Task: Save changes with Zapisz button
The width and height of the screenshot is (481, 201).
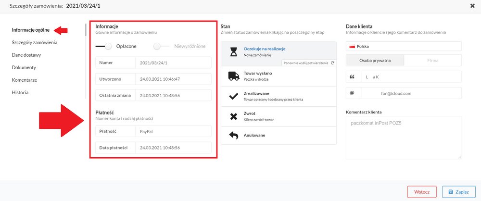Action: (459, 192)
